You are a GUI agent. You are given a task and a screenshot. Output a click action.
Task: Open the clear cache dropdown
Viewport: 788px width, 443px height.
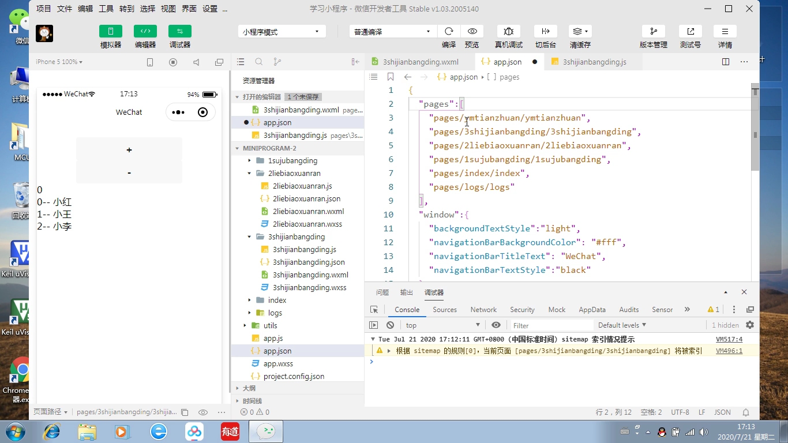[x=580, y=31]
